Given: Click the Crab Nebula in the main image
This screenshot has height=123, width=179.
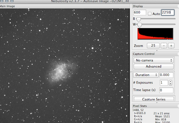Looking at the screenshot, I should (61, 72).
